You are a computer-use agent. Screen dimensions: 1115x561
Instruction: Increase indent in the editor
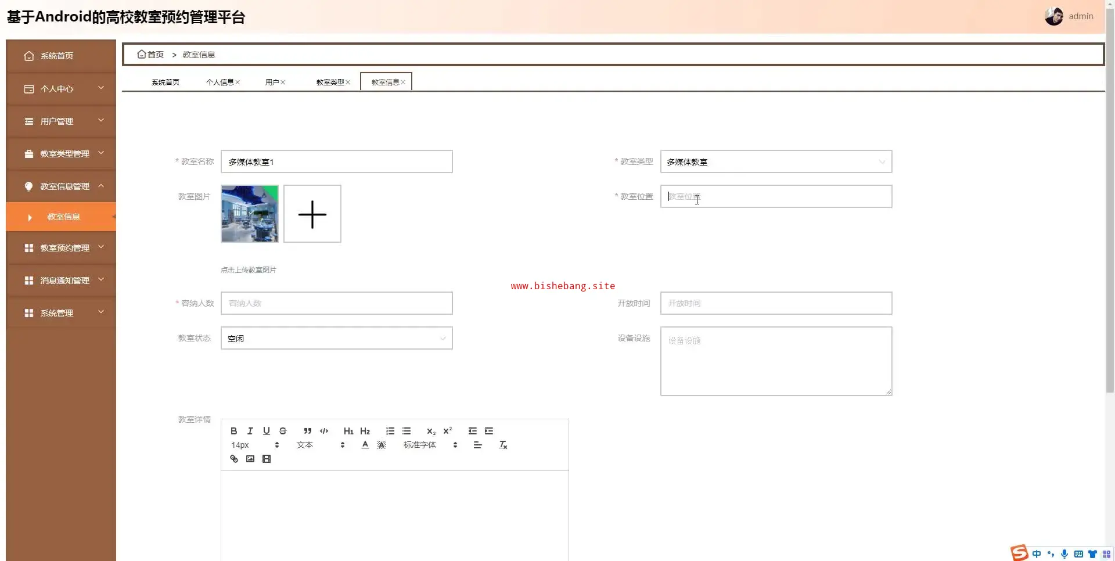489,431
